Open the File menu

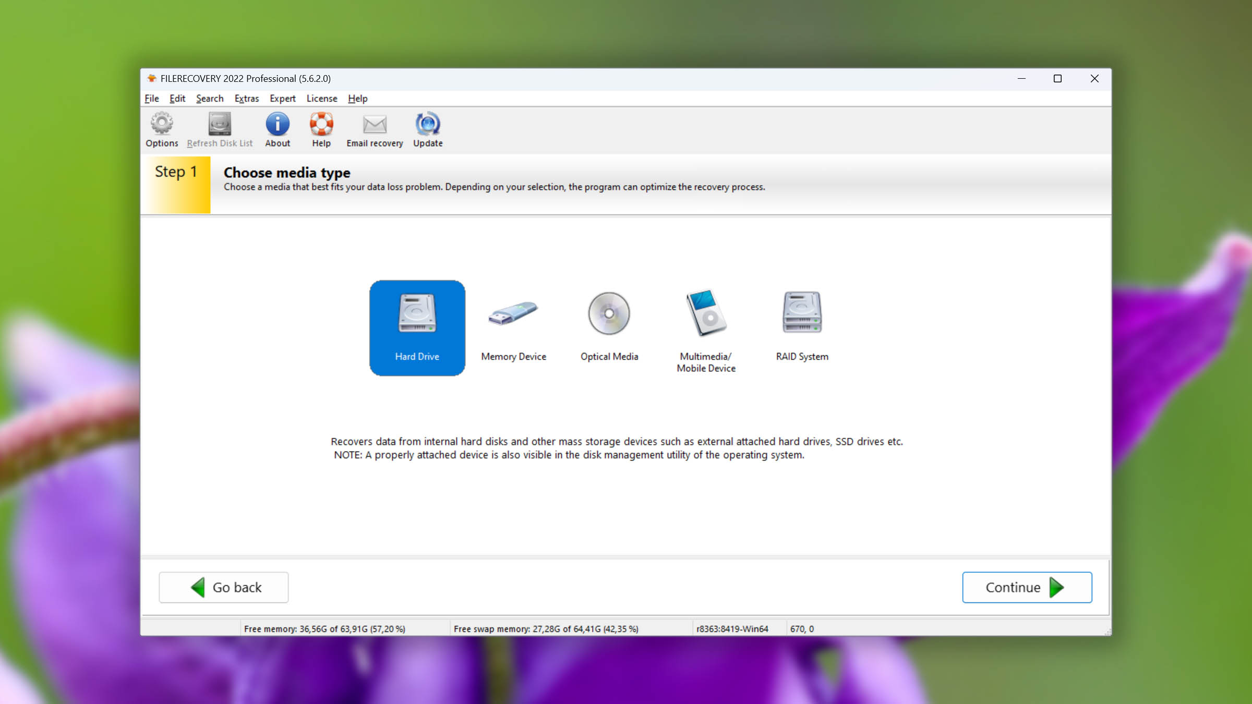151,99
